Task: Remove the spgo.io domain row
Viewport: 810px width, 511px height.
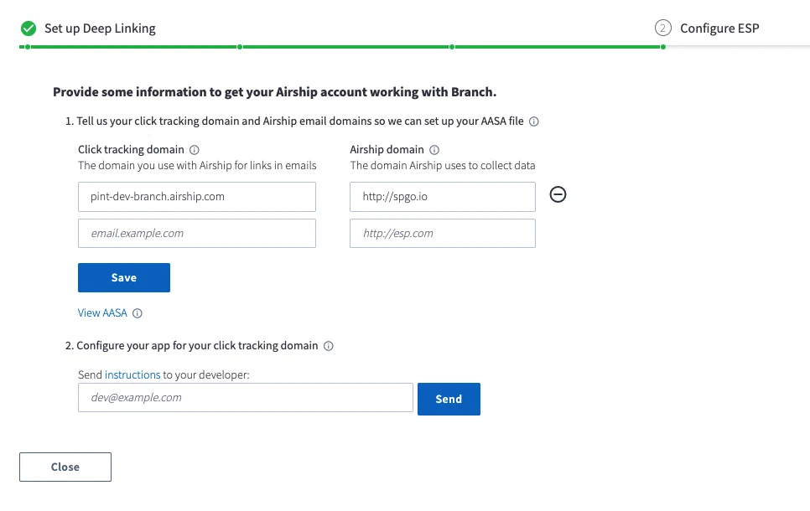Action: [558, 194]
